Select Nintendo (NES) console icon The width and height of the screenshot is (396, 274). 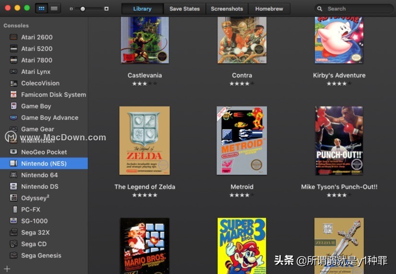coord(13,163)
